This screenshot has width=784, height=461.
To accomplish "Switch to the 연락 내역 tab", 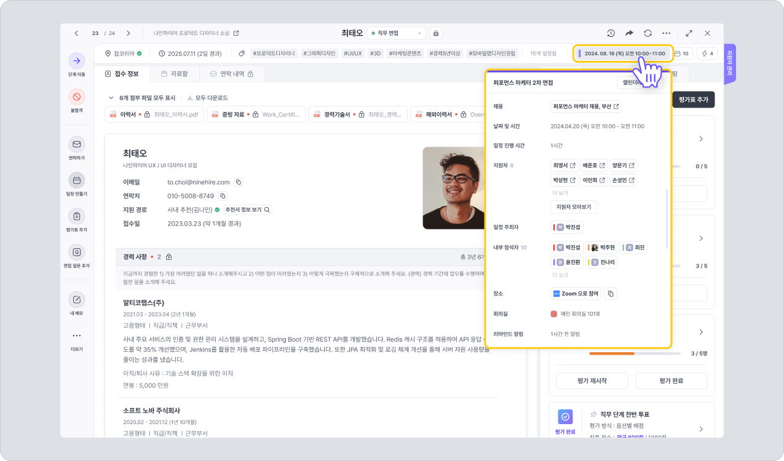I will tap(232, 74).
